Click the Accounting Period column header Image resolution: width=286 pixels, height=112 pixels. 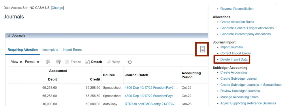click(x=191, y=75)
